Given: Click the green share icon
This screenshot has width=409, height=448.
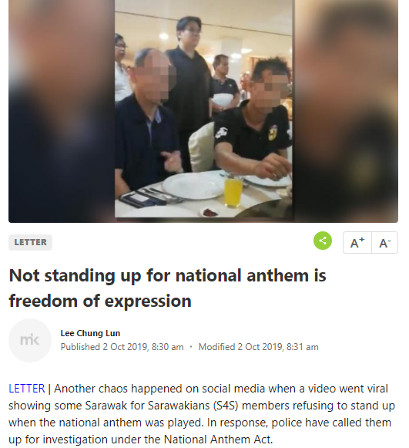Looking at the screenshot, I should [323, 241].
